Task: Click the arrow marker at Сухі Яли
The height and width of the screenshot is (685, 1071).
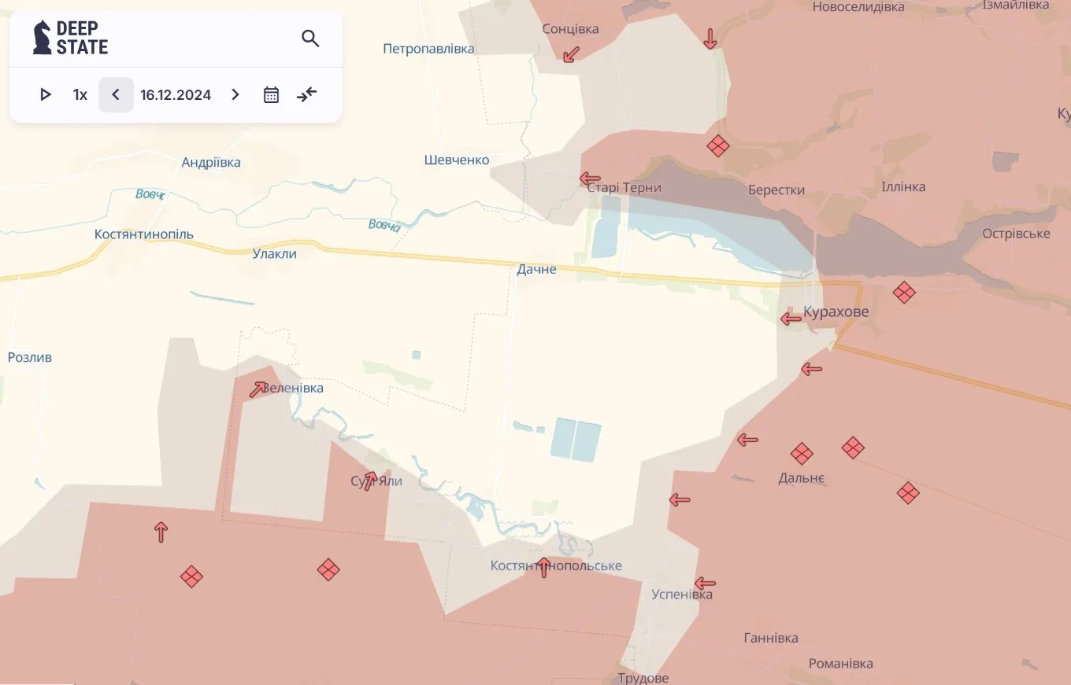Action: click(370, 481)
